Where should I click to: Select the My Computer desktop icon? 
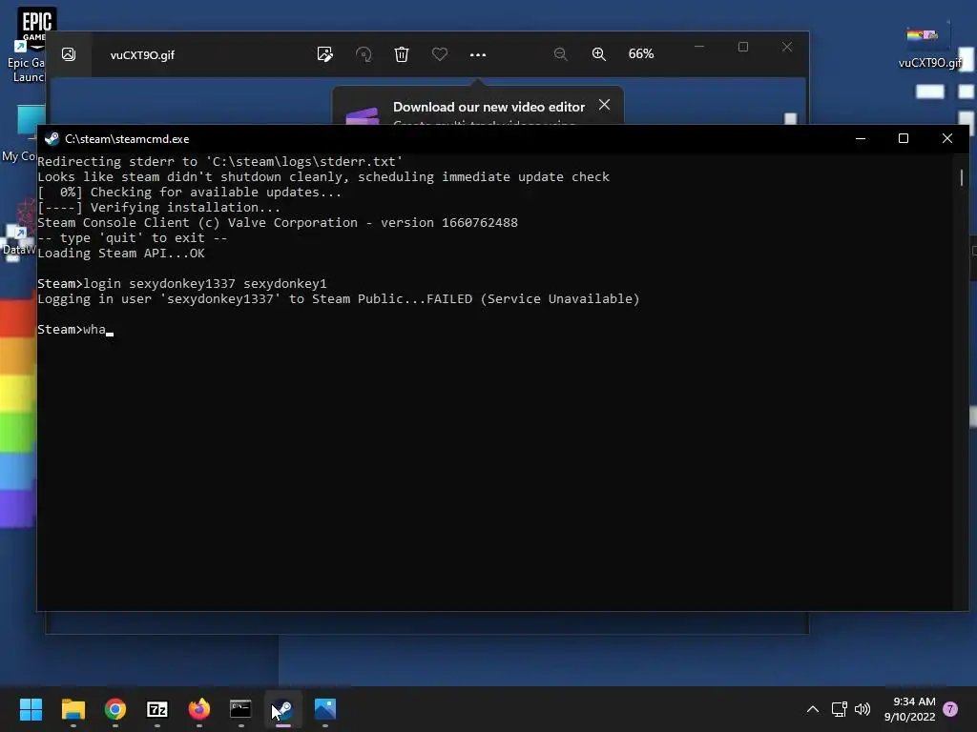[23, 133]
